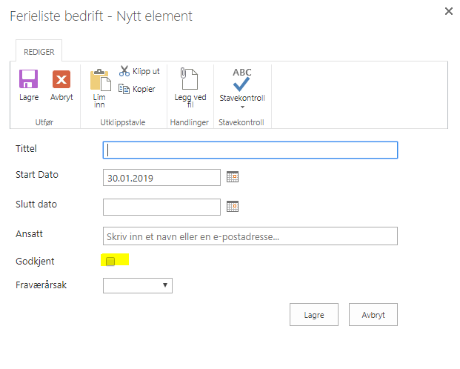Close the Nytt element dialog
The height and width of the screenshot is (369, 460).
[448, 11]
